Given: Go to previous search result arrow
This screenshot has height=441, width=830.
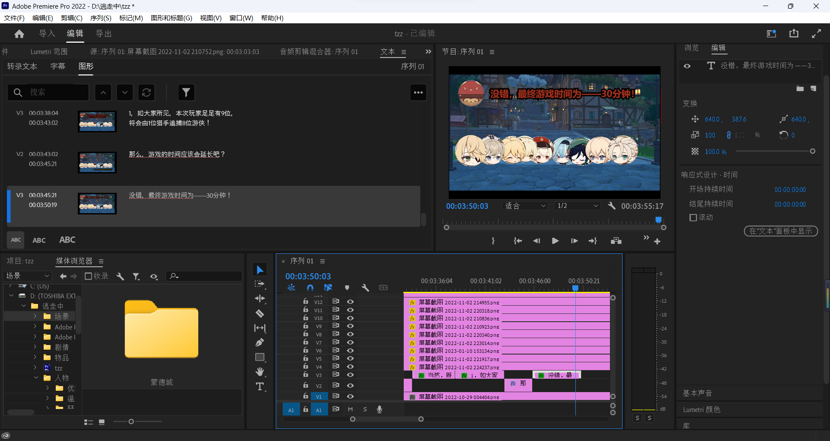Looking at the screenshot, I should (103, 92).
